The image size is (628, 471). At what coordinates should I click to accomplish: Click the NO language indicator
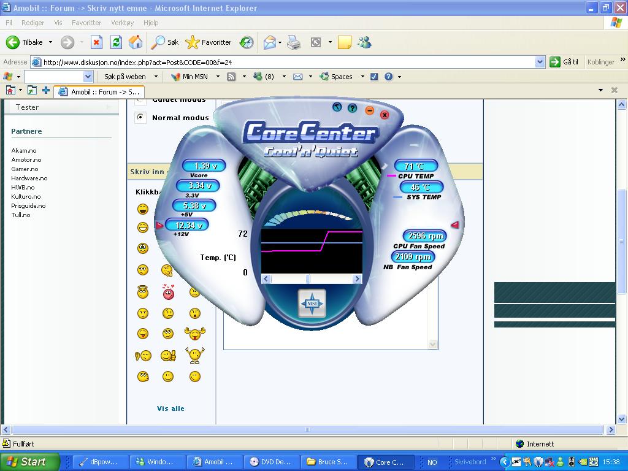(432, 462)
